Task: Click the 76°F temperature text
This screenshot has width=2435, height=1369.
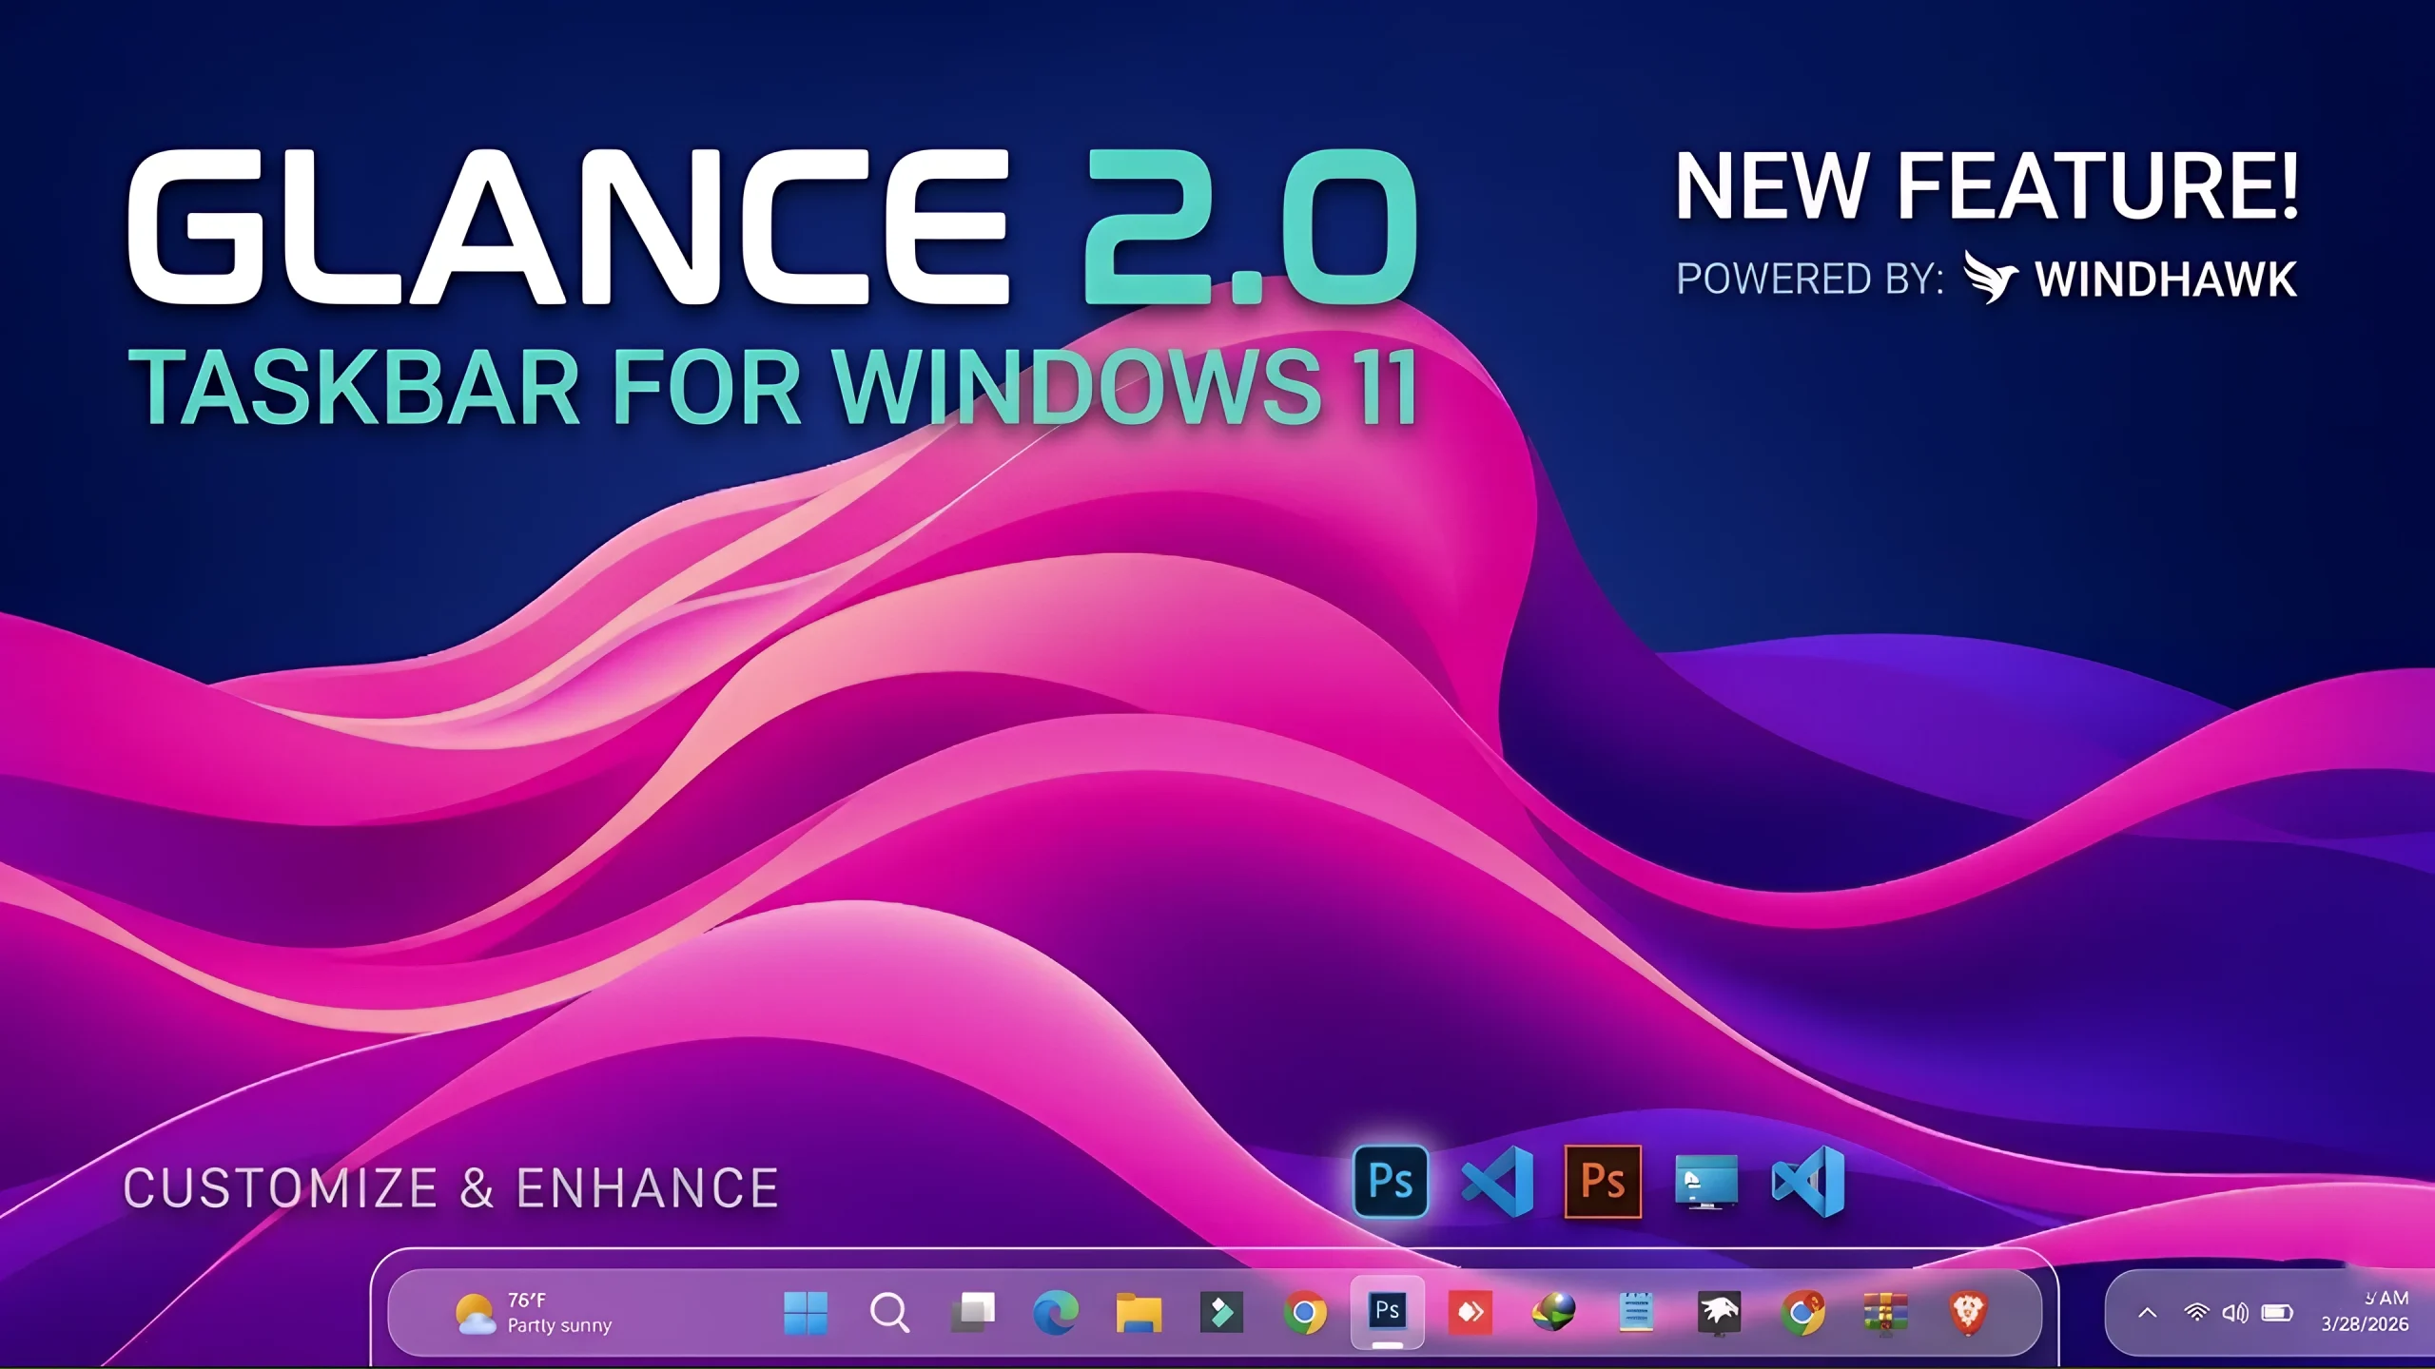Action: 527,1300
